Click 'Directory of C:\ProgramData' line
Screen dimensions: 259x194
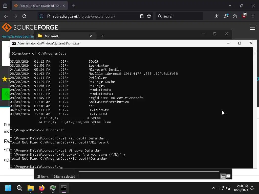[39, 54]
